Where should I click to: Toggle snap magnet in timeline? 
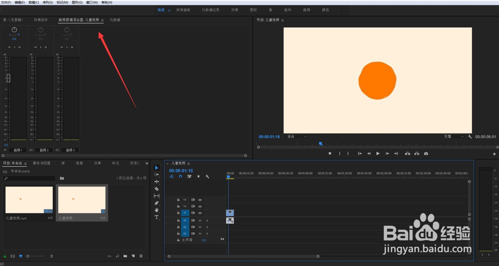pos(180,177)
